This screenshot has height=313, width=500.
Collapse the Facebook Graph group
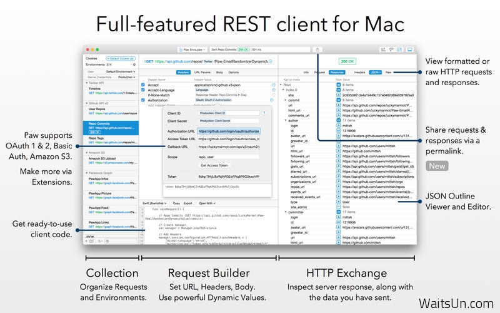(86, 173)
